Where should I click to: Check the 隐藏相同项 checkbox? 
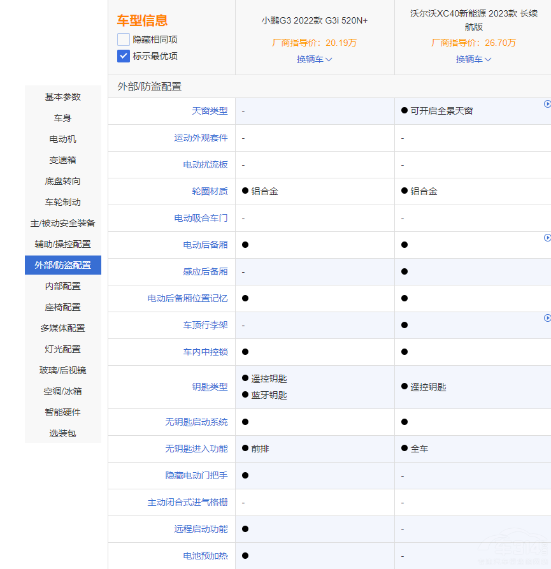tap(124, 40)
